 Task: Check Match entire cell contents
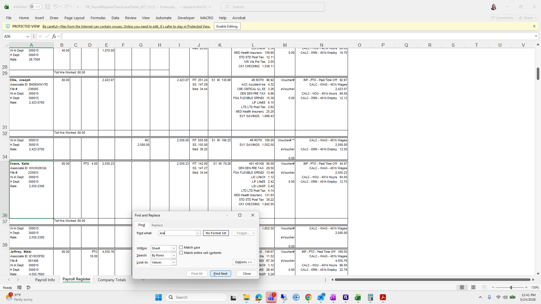[x=181, y=253]
